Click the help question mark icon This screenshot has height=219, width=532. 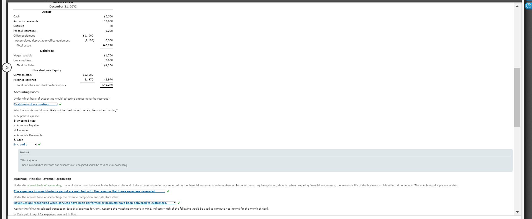pyautogui.click(x=528, y=6)
